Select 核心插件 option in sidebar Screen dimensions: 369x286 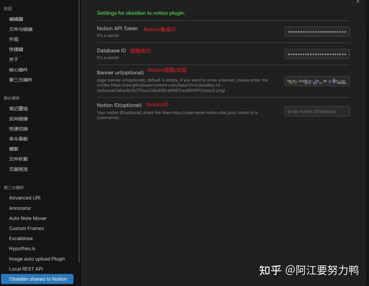click(x=18, y=70)
